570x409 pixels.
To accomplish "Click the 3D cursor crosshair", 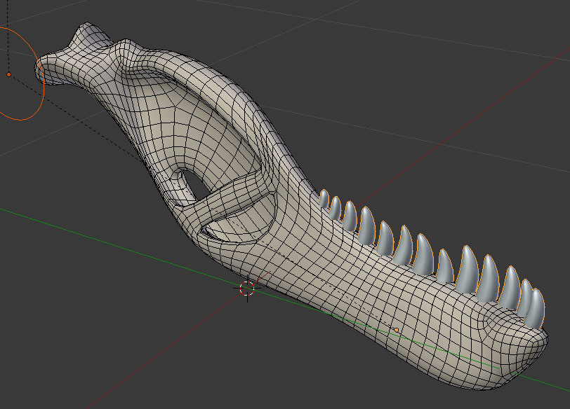I will [x=247, y=289].
